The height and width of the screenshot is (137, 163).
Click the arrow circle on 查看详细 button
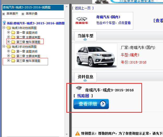tap(103, 104)
